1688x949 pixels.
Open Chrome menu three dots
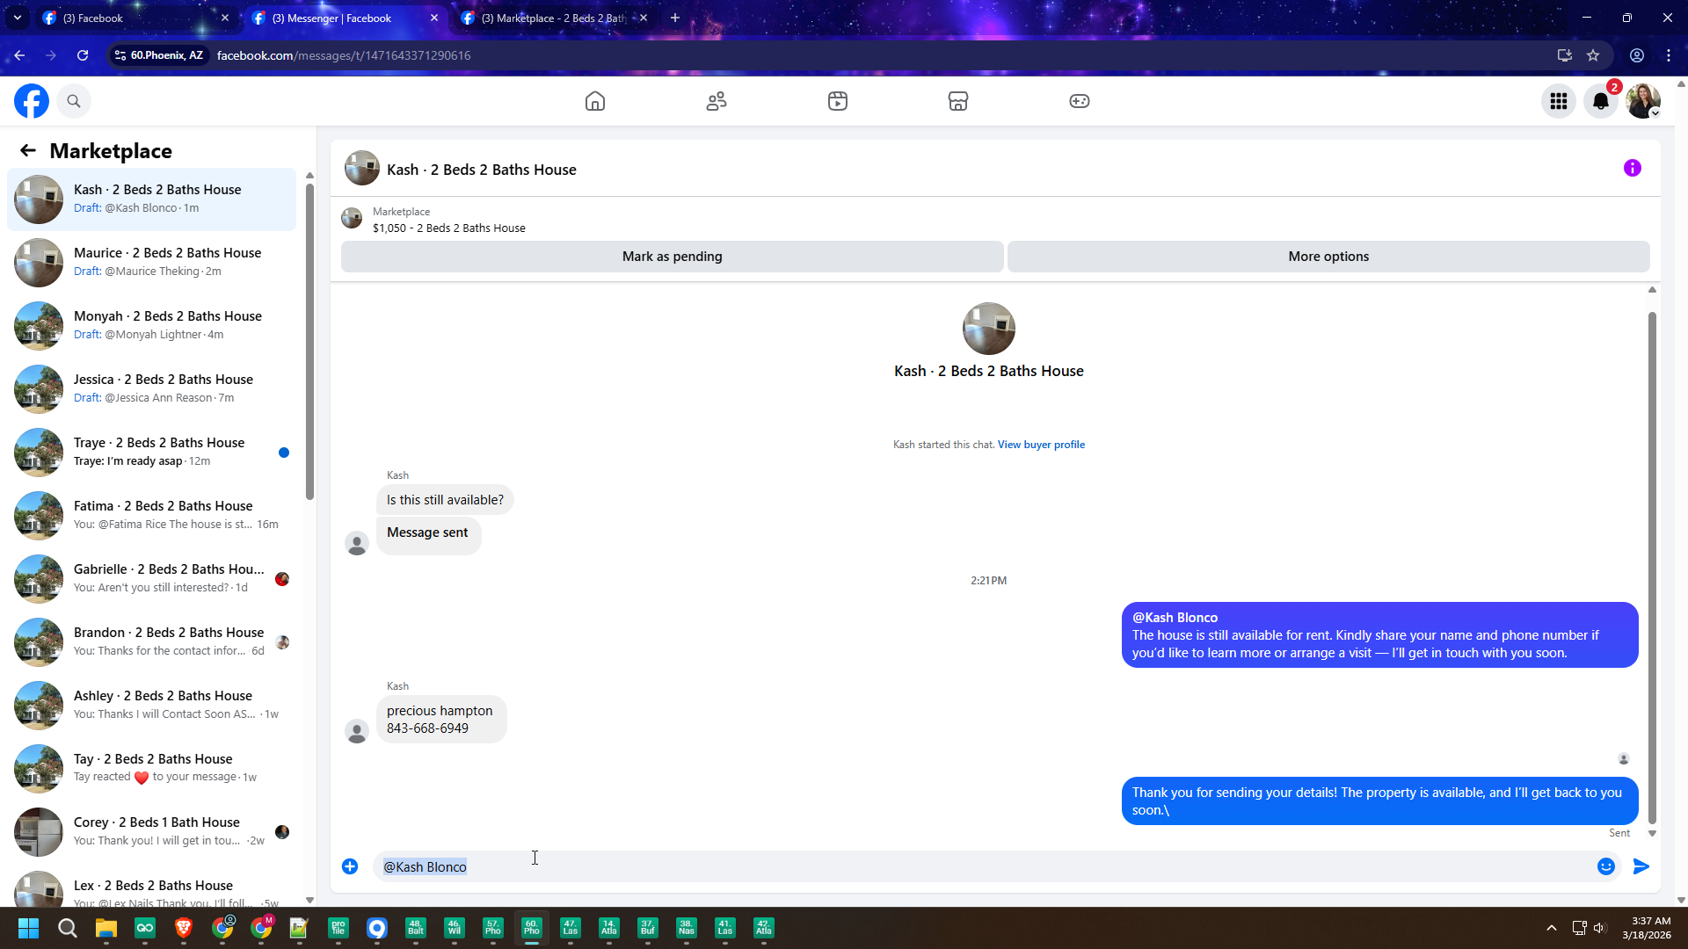point(1669,55)
